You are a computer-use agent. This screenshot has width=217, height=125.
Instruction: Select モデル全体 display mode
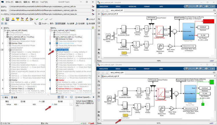60,24
